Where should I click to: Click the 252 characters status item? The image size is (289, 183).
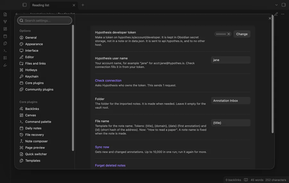[276, 180]
